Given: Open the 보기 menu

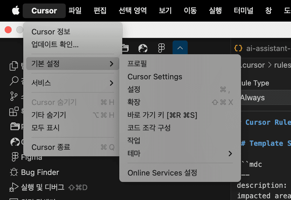Looking at the screenshot, I should (165, 10).
